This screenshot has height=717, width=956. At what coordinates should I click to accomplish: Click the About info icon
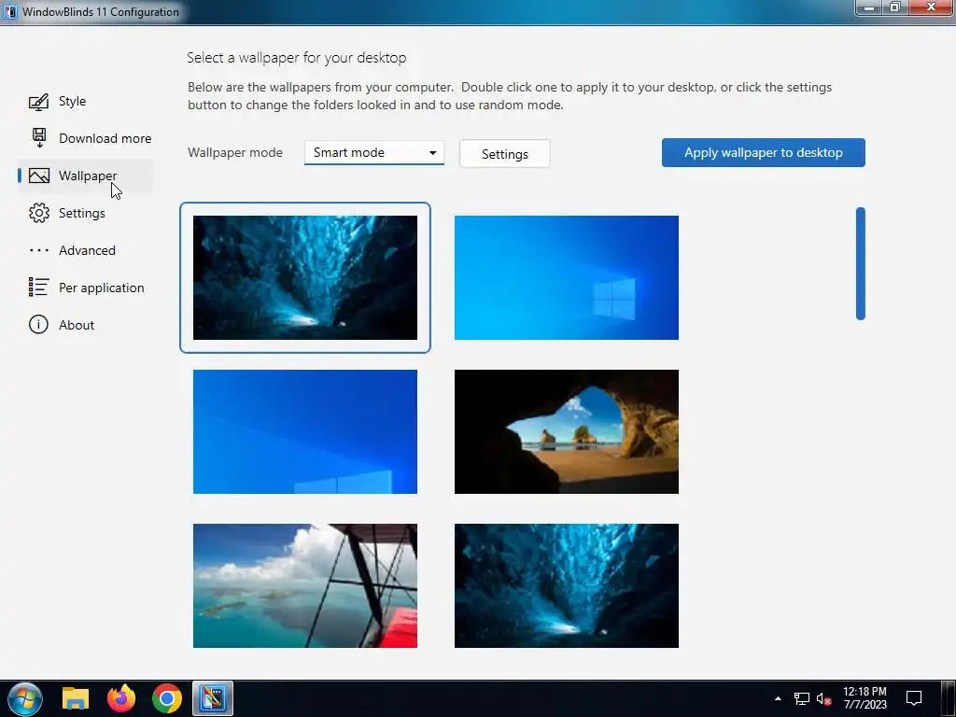pos(38,324)
